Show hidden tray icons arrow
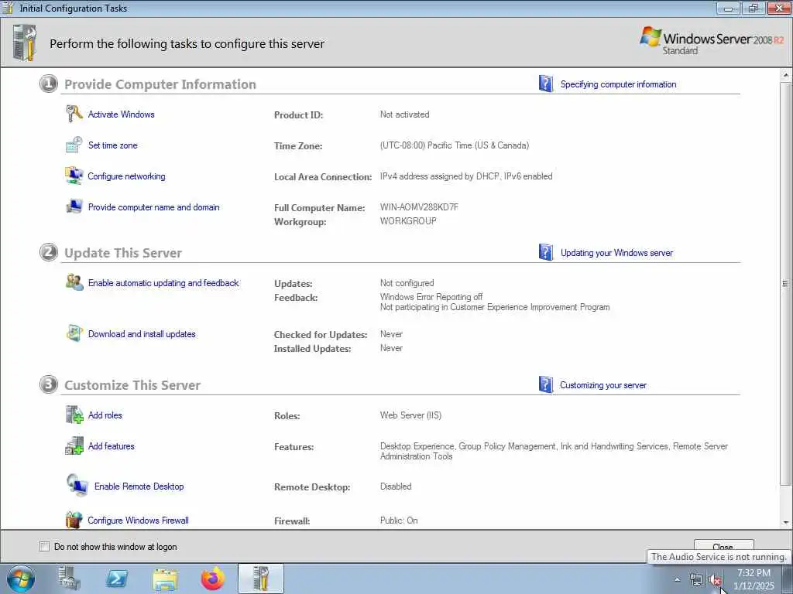The height and width of the screenshot is (594, 793). 677,580
